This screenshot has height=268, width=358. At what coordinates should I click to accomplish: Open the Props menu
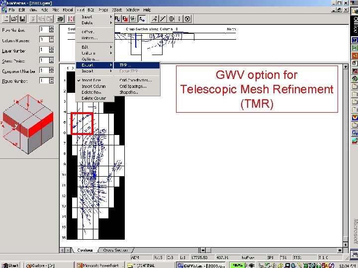[103, 10]
